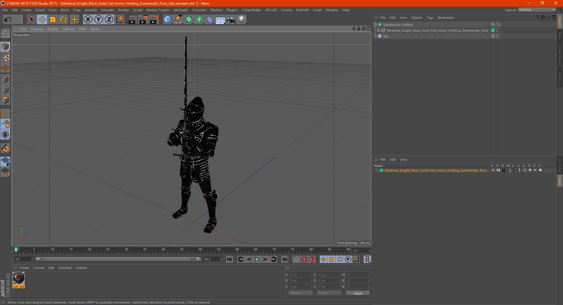Open the Character menu

(199, 10)
